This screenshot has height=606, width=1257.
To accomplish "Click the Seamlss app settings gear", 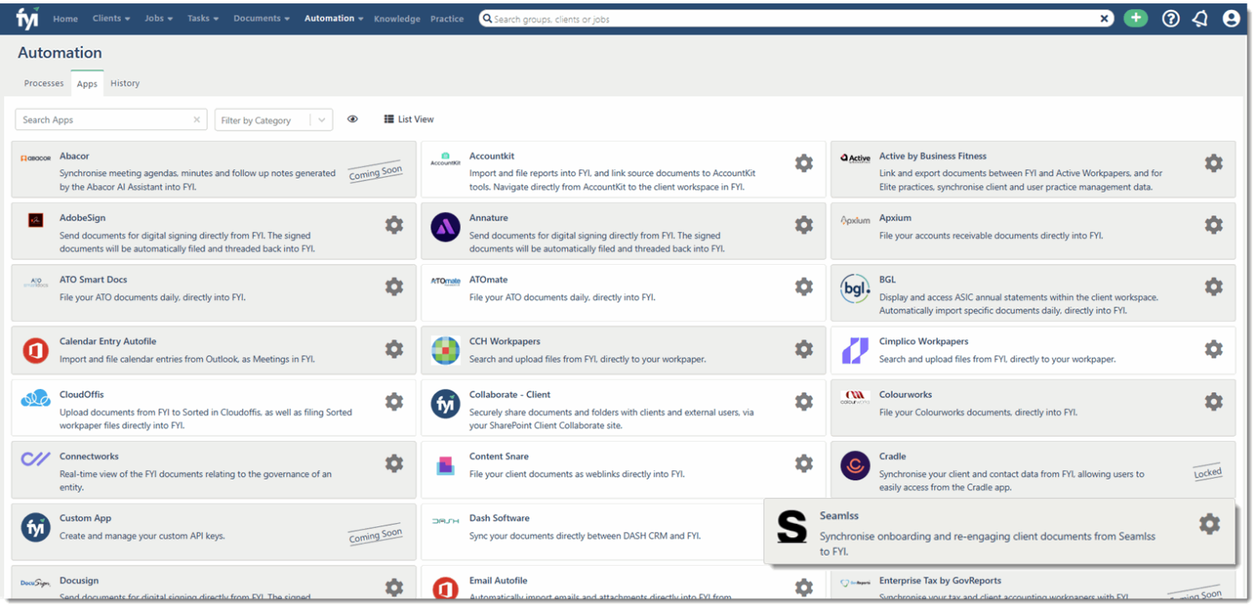I will [x=1209, y=524].
